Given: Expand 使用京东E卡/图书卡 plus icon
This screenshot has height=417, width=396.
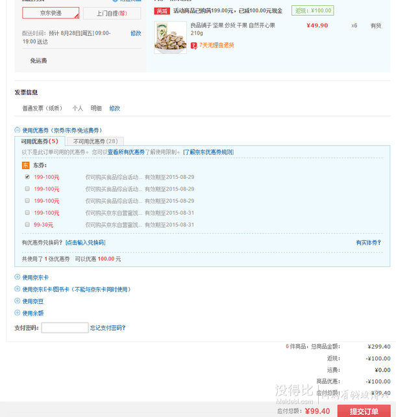Looking at the screenshot, I should point(18,289).
